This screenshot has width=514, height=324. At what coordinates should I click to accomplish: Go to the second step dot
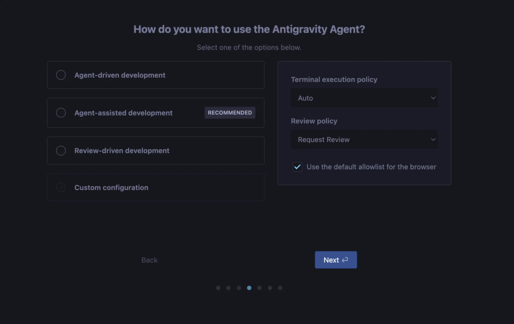click(228, 288)
